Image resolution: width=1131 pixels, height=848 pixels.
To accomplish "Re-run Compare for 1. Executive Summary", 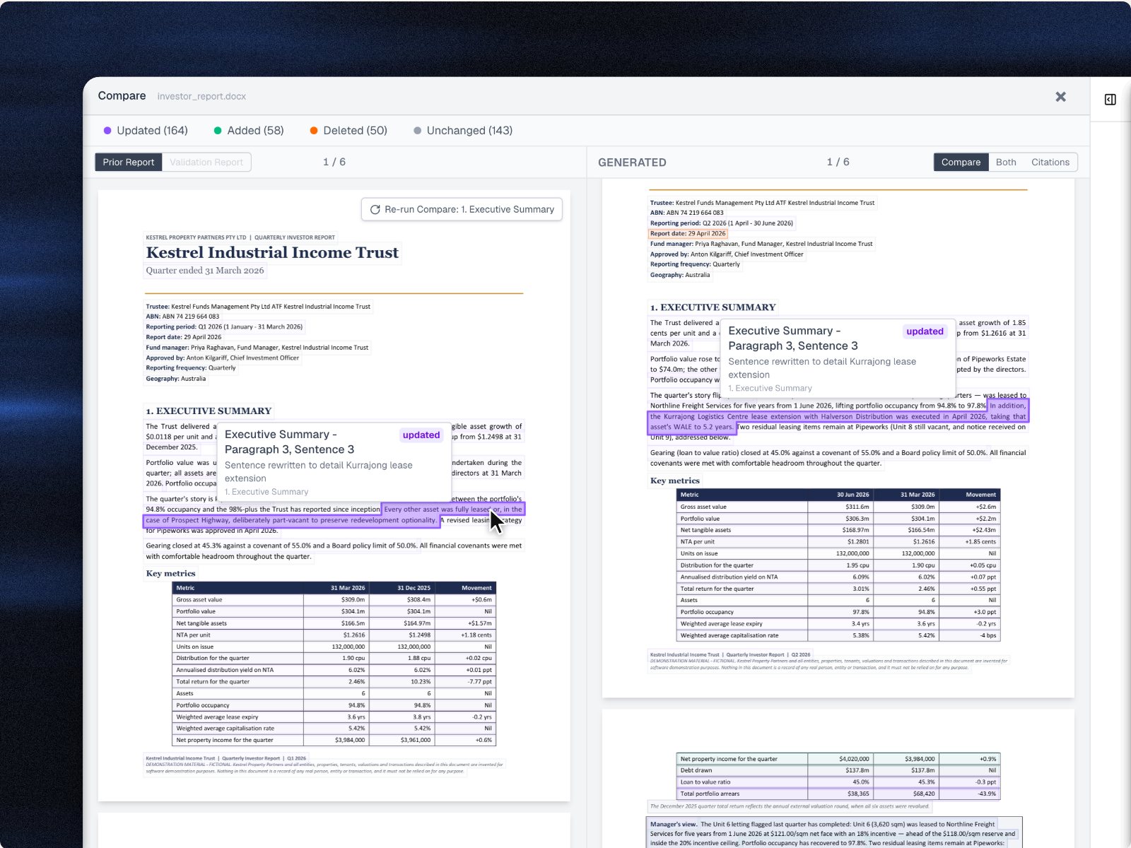I will tap(462, 209).
